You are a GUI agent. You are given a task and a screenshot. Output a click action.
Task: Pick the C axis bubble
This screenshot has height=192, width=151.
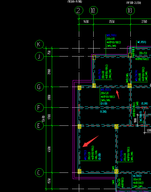click(39, 173)
